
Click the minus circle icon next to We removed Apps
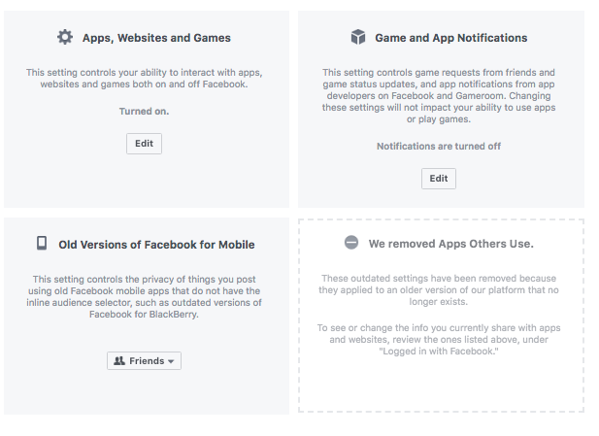coord(351,243)
